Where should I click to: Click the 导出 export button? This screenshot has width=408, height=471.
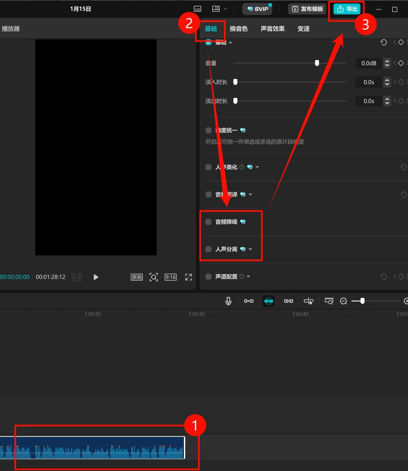tap(347, 9)
